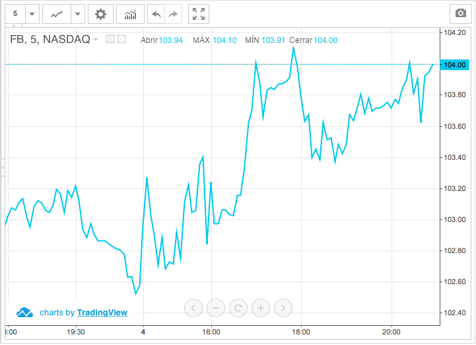Screen dimensions: 476x345
Task: Take a chart snapshot with camera
Action: coord(460,14)
